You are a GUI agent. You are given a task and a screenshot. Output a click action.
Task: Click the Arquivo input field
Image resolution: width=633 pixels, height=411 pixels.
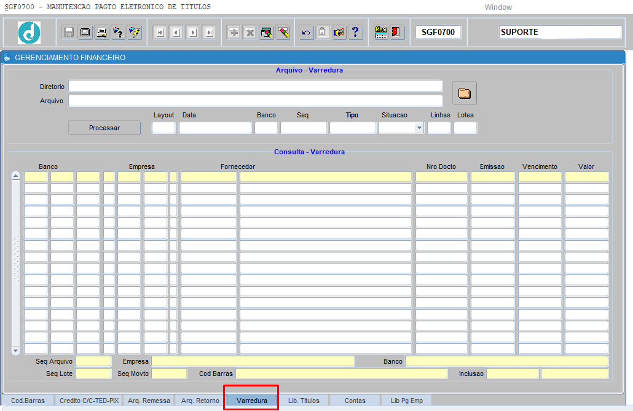(255, 101)
